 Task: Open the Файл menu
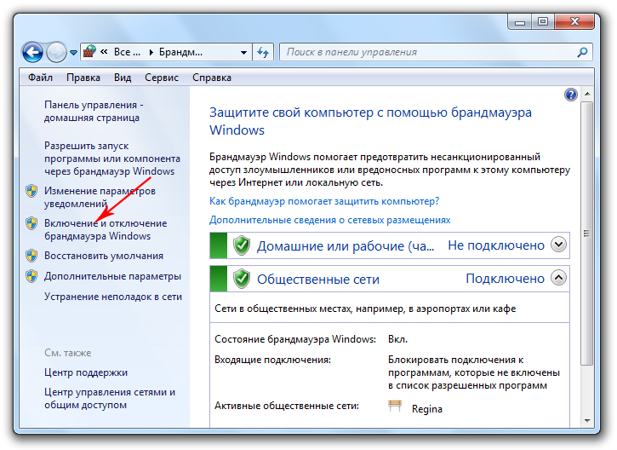[40, 78]
